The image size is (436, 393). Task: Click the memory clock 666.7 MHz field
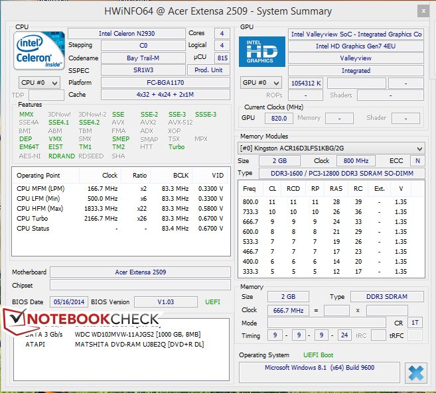[288, 311]
